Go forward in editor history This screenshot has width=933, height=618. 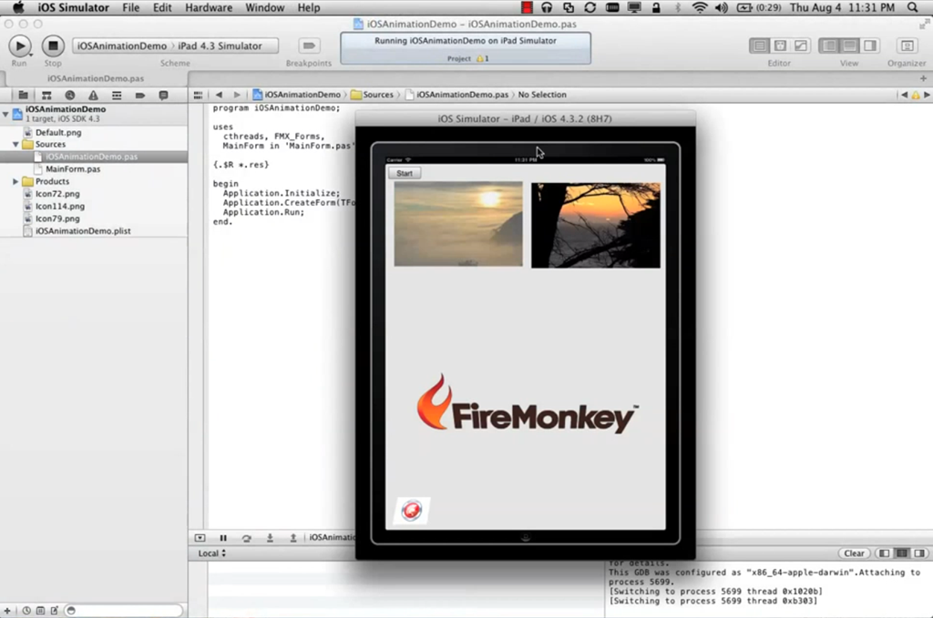(x=237, y=95)
